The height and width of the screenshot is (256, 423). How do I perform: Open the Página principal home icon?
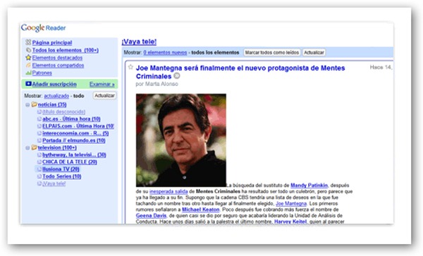[28, 42]
